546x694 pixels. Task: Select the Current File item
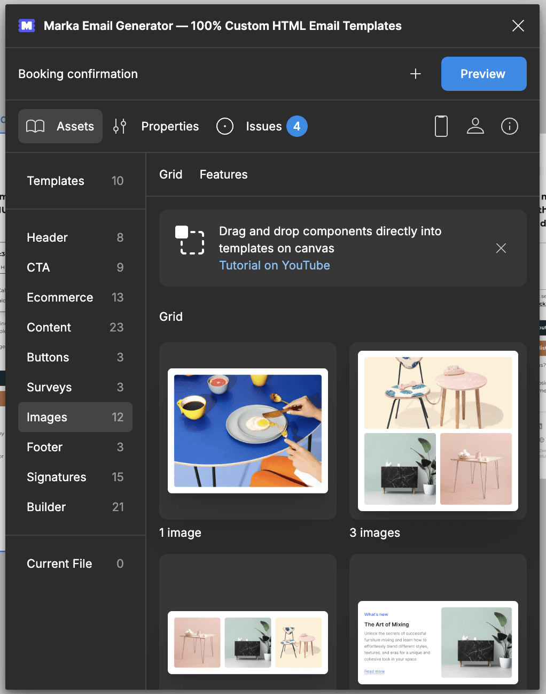point(75,564)
